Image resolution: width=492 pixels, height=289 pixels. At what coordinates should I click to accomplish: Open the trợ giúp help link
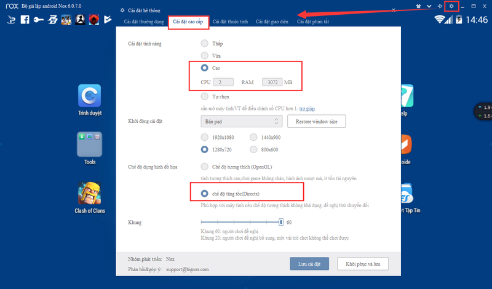[307, 109]
